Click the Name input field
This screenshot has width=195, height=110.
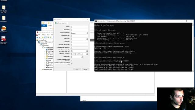[x=80, y=27]
